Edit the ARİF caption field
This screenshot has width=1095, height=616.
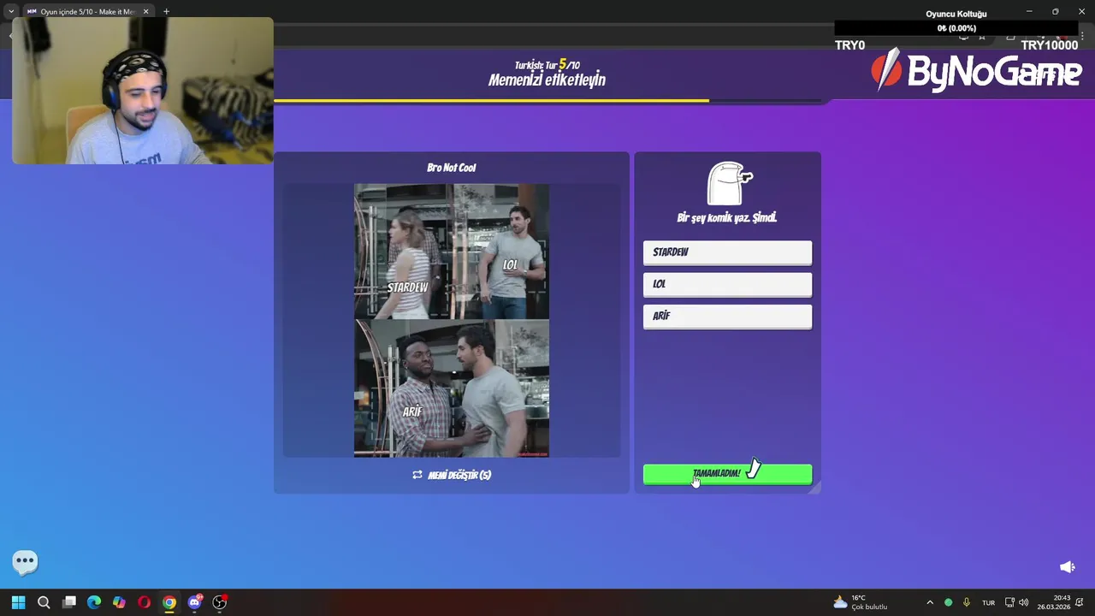(727, 316)
